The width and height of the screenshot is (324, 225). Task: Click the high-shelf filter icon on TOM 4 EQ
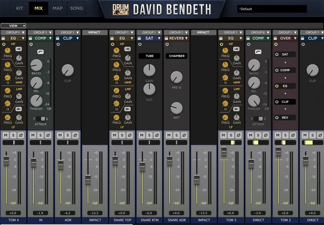(19, 49)
